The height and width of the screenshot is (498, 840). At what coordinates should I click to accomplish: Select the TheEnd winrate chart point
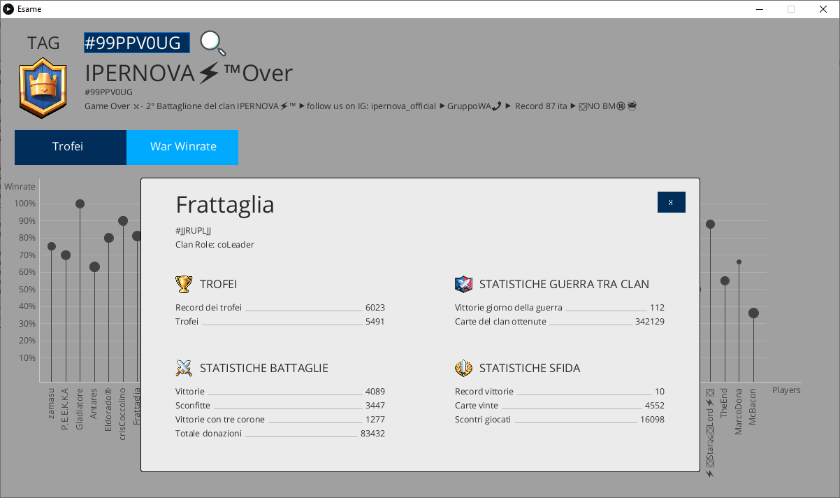[x=725, y=280]
